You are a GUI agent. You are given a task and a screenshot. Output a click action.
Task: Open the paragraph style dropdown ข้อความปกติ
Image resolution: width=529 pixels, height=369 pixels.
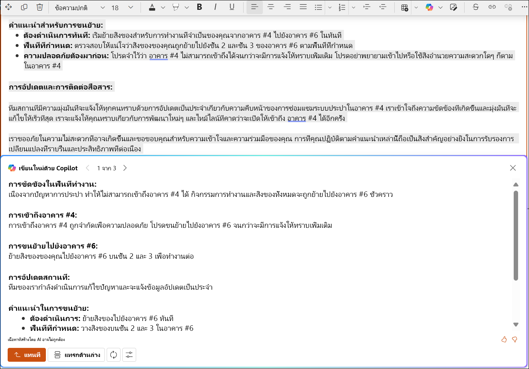[80, 8]
